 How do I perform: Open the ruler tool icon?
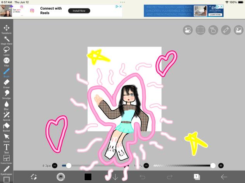point(226,30)
